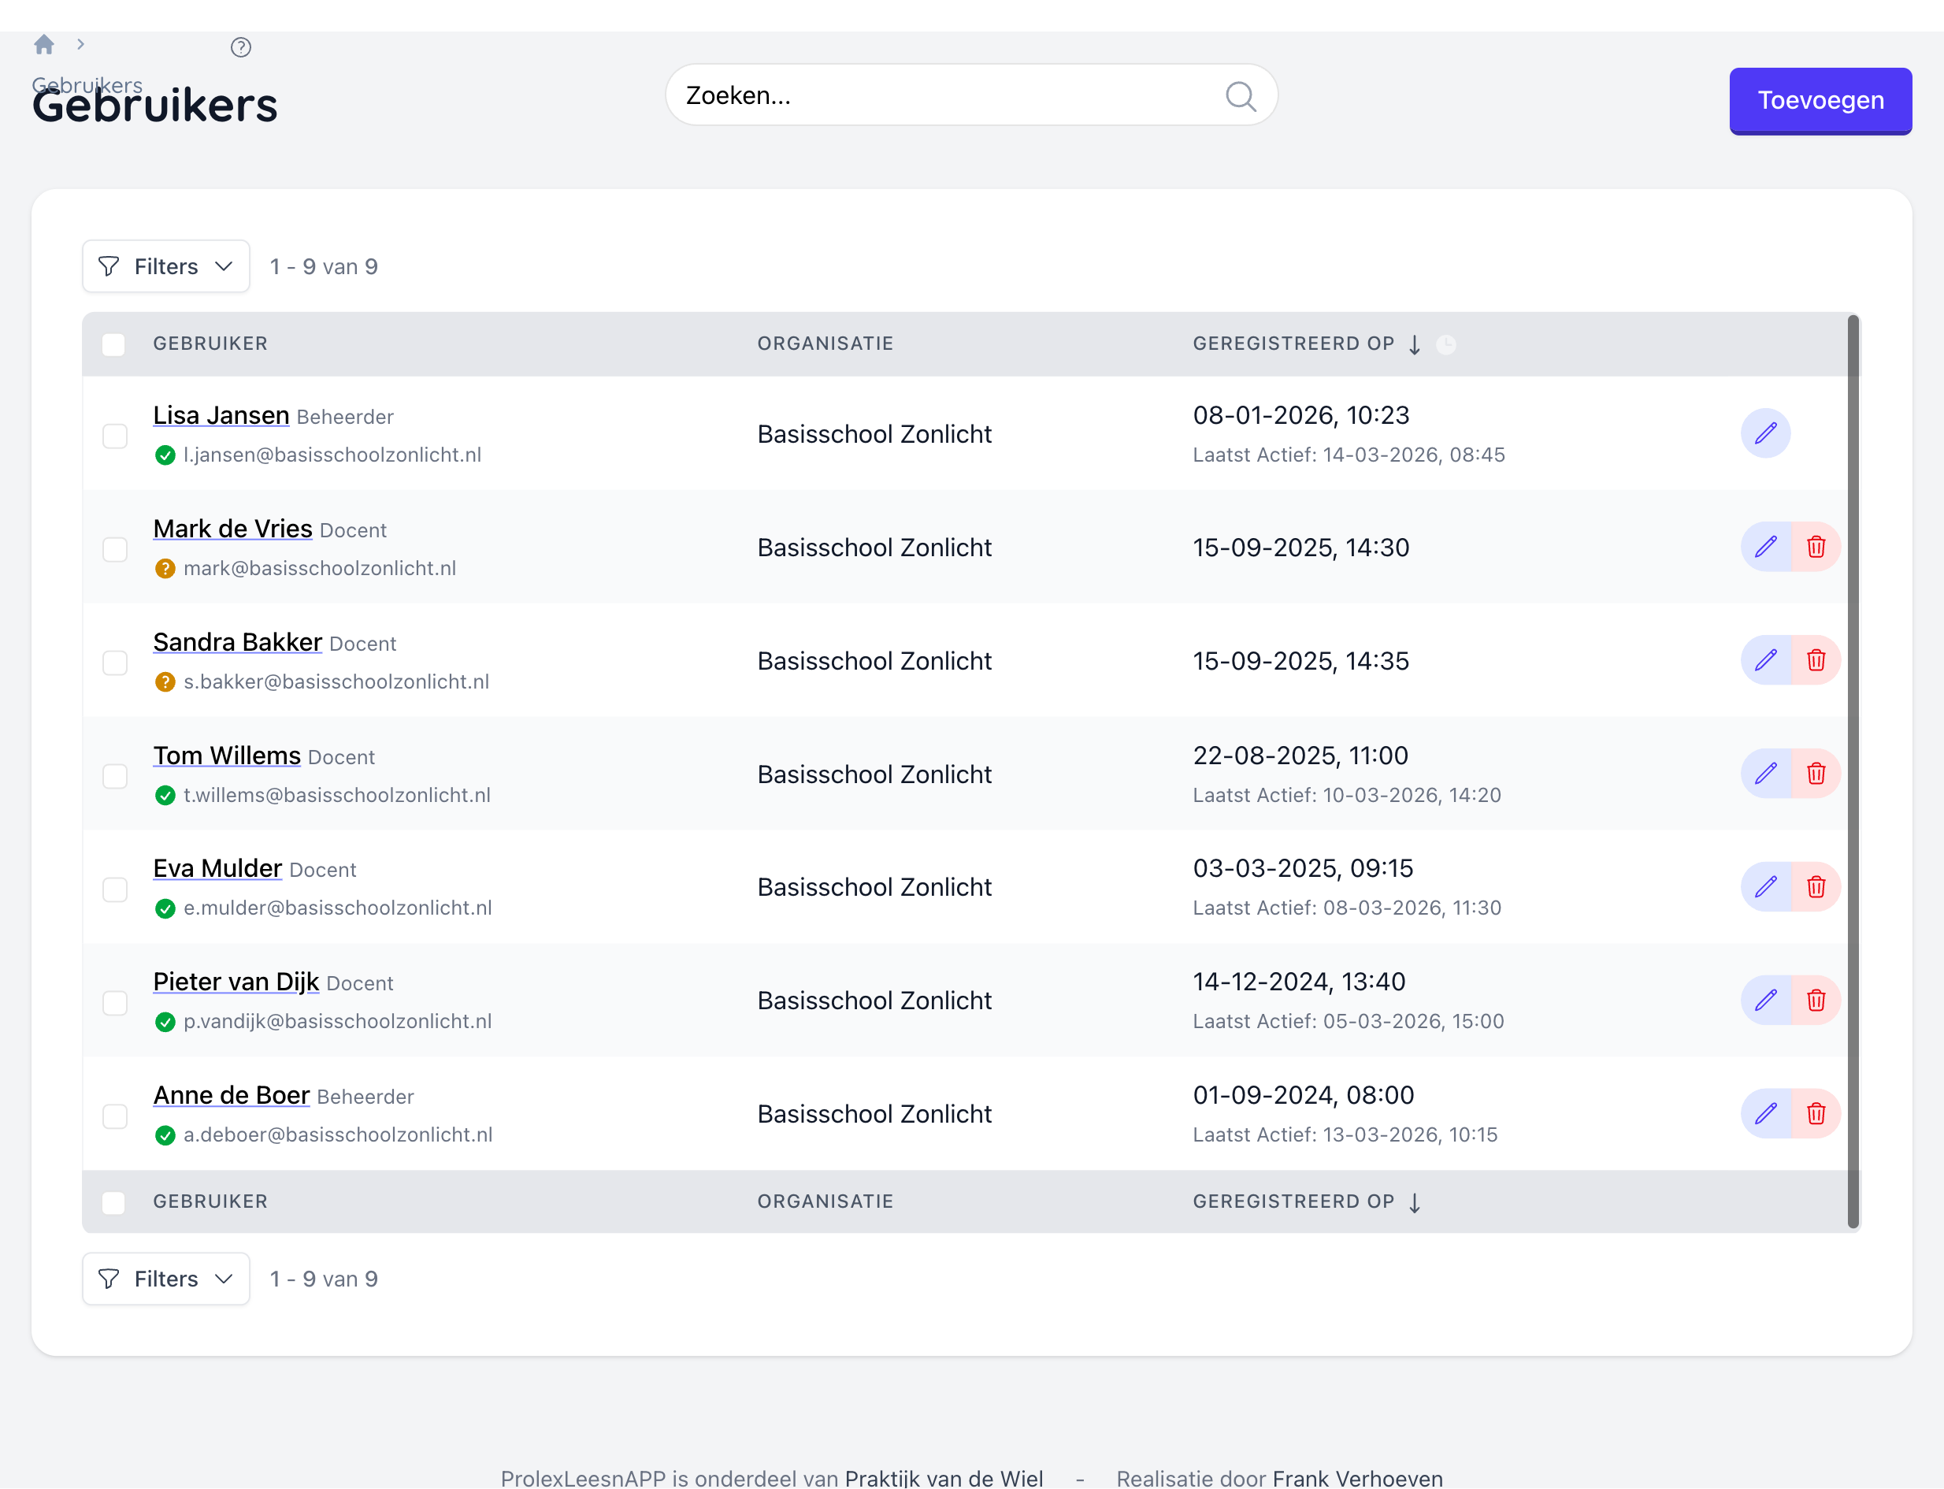Expand the top Filters dropdown

[165, 267]
